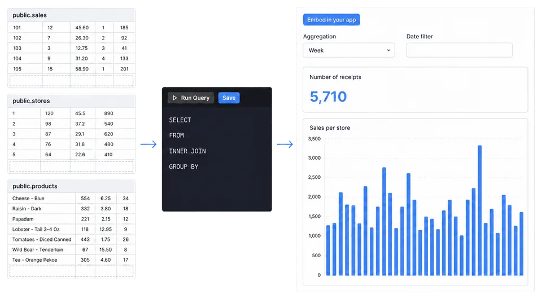Select the public.sales table header
The image size is (542, 299).
(72, 15)
